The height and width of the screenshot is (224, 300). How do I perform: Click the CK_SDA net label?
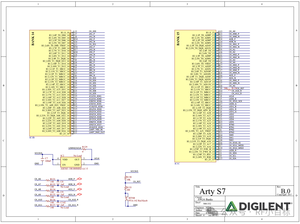coord(233,153)
